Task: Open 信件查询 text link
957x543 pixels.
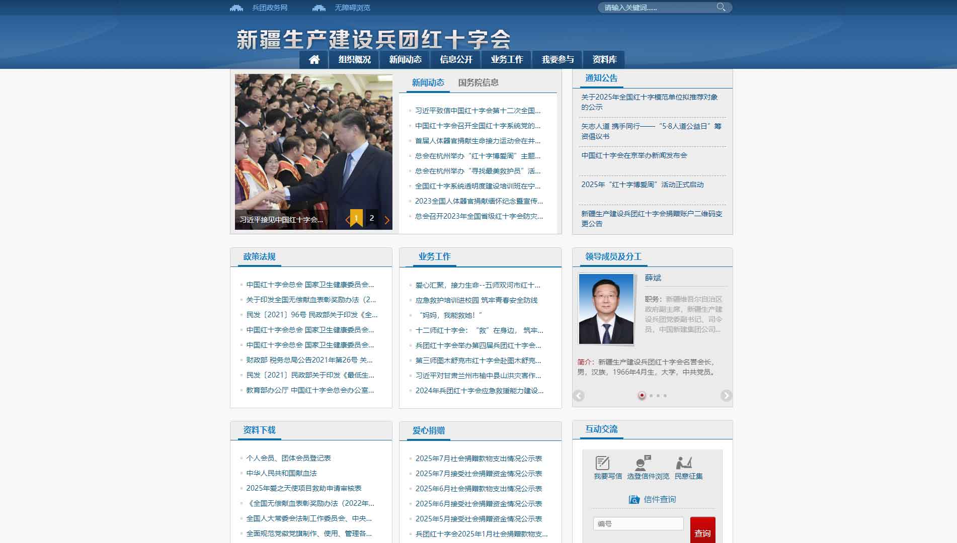Action: 660,499
